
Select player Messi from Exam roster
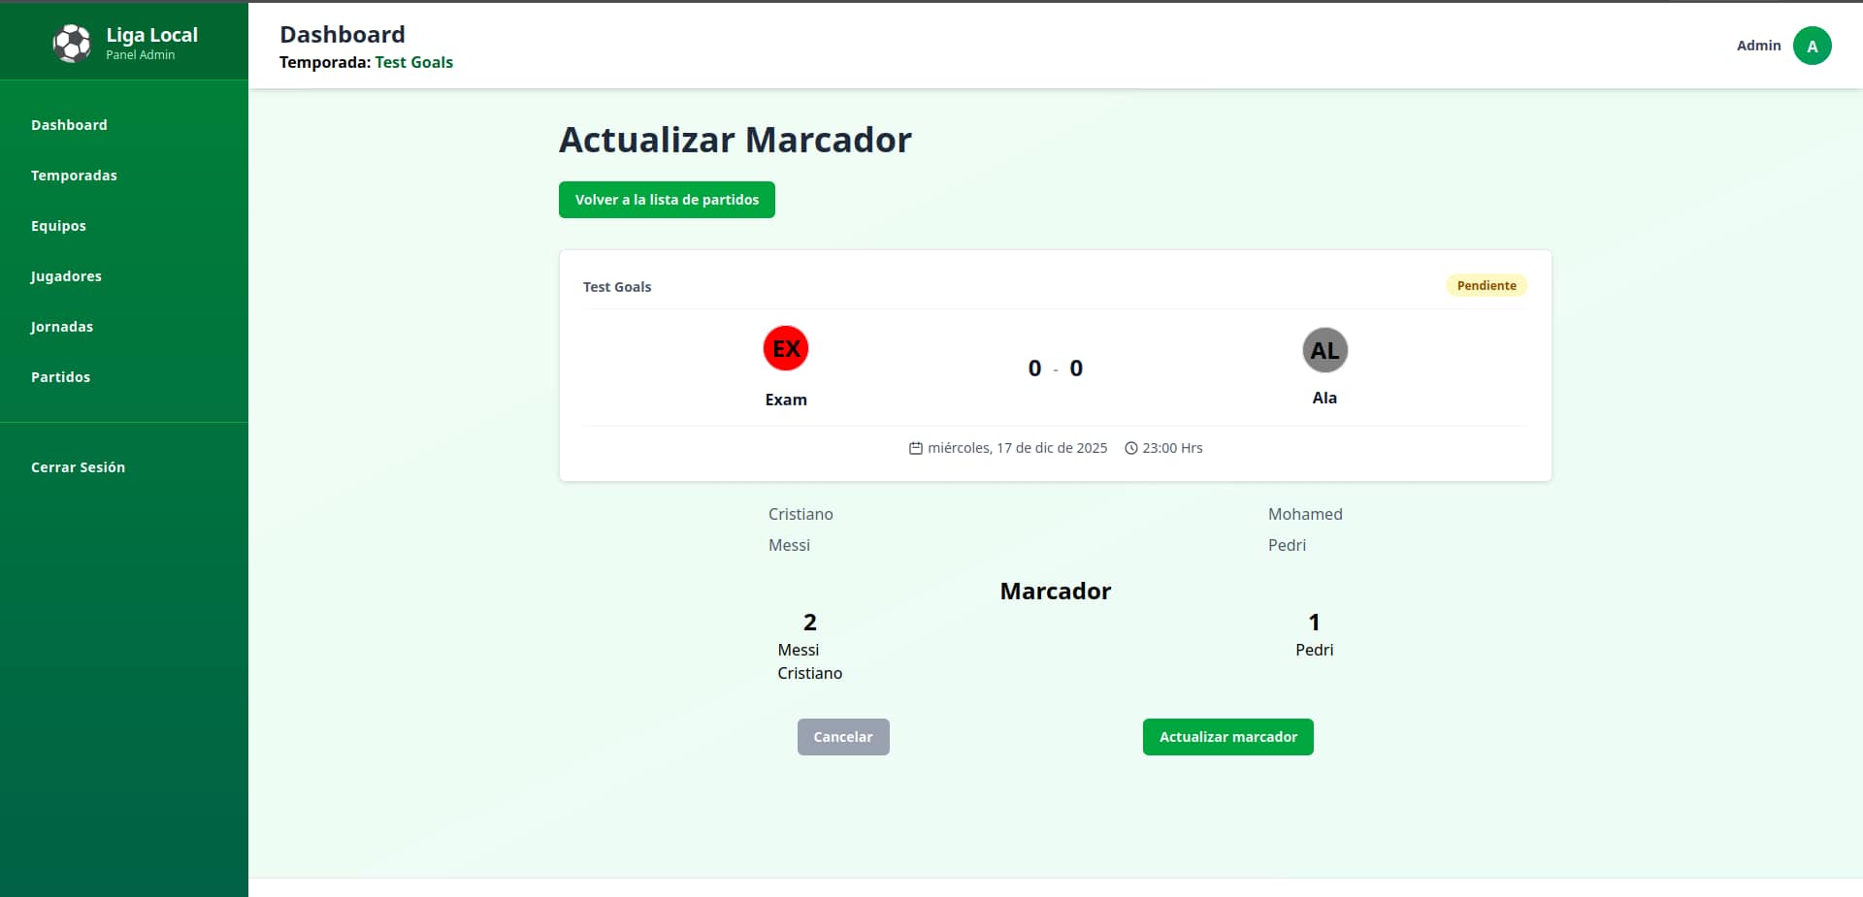pyautogui.click(x=789, y=545)
